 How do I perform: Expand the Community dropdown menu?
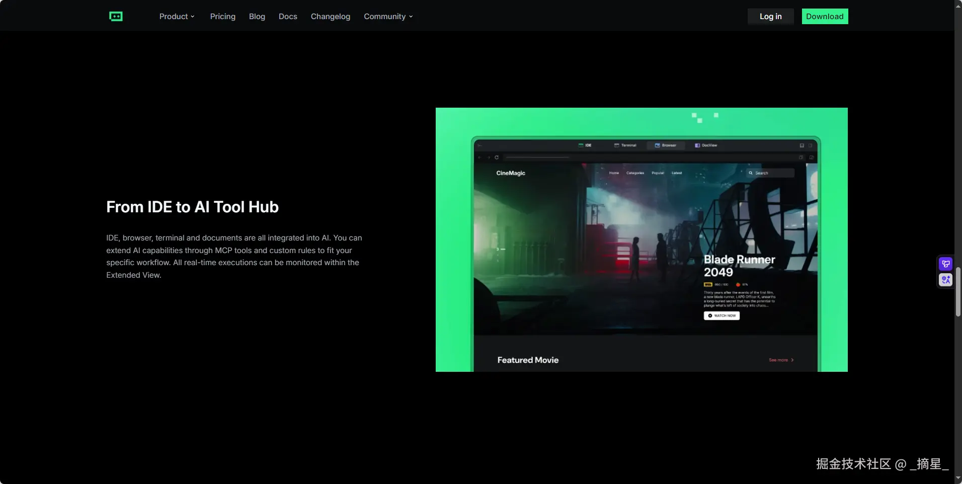[x=388, y=17]
